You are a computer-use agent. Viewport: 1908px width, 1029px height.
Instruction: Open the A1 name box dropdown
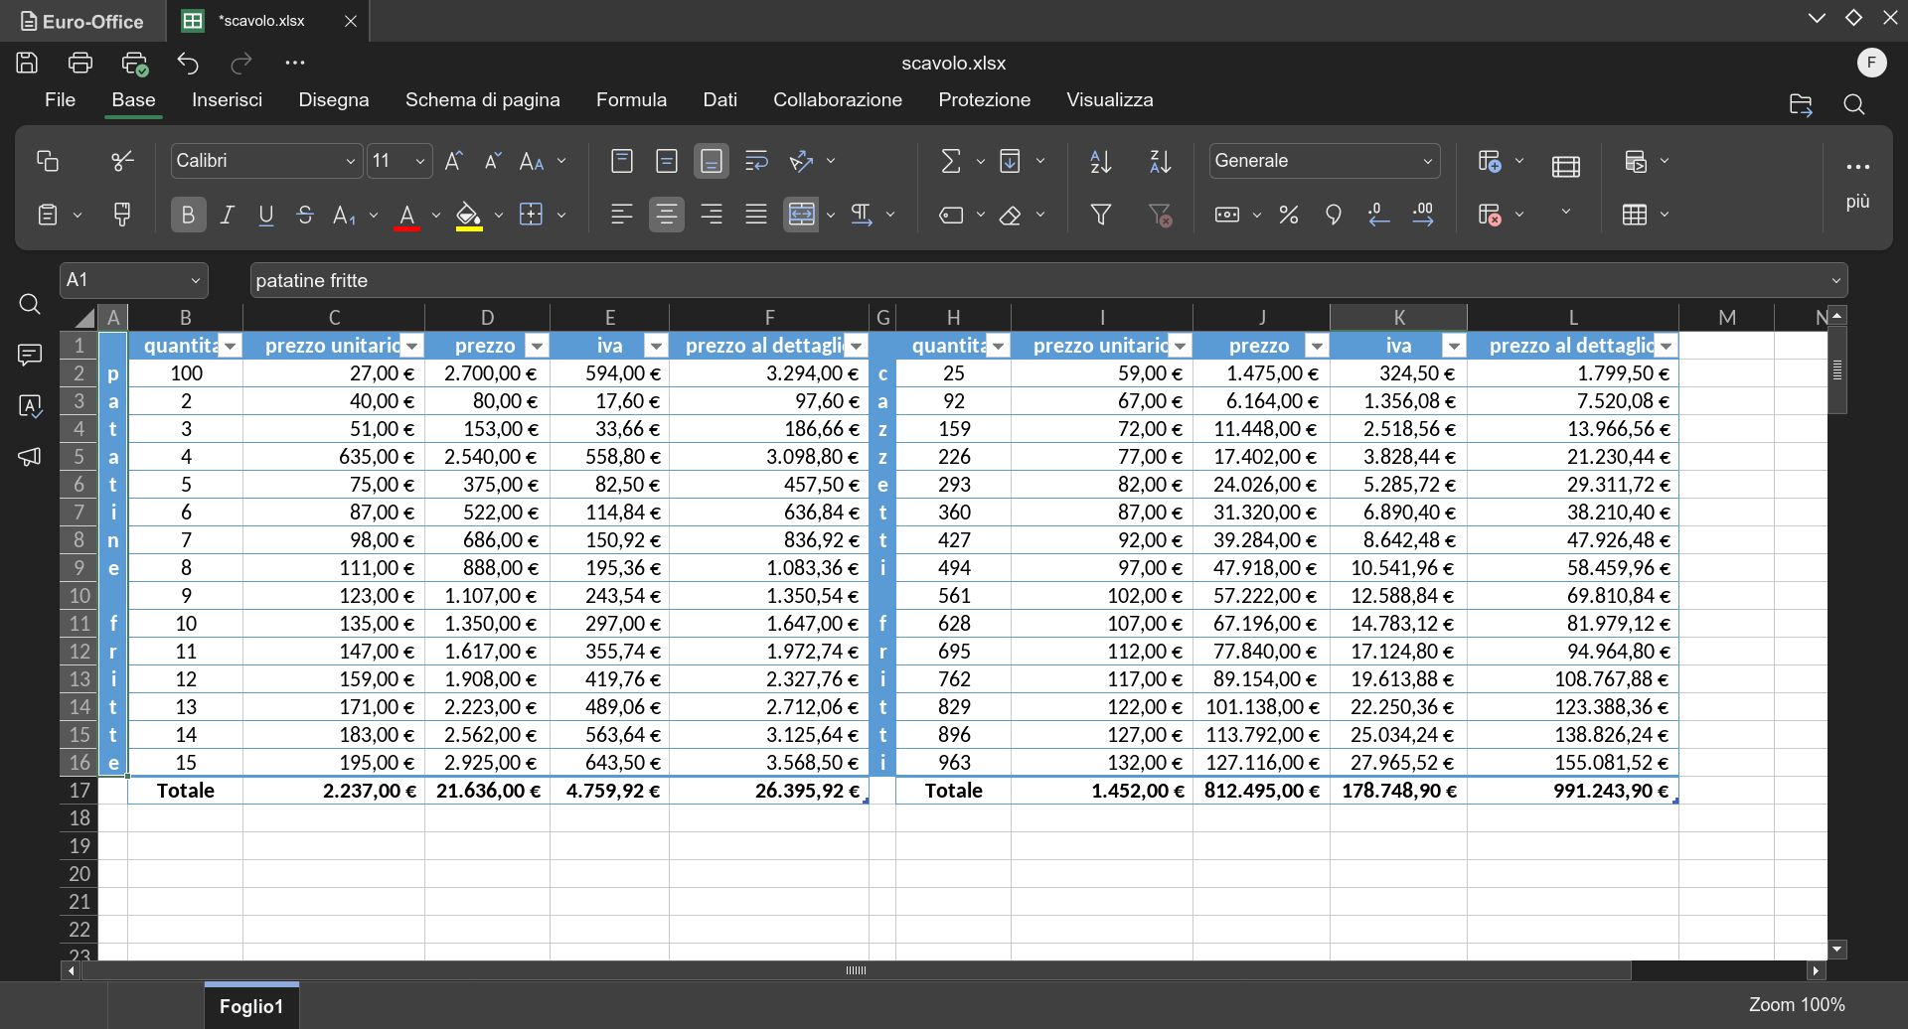pyautogui.click(x=196, y=281)
